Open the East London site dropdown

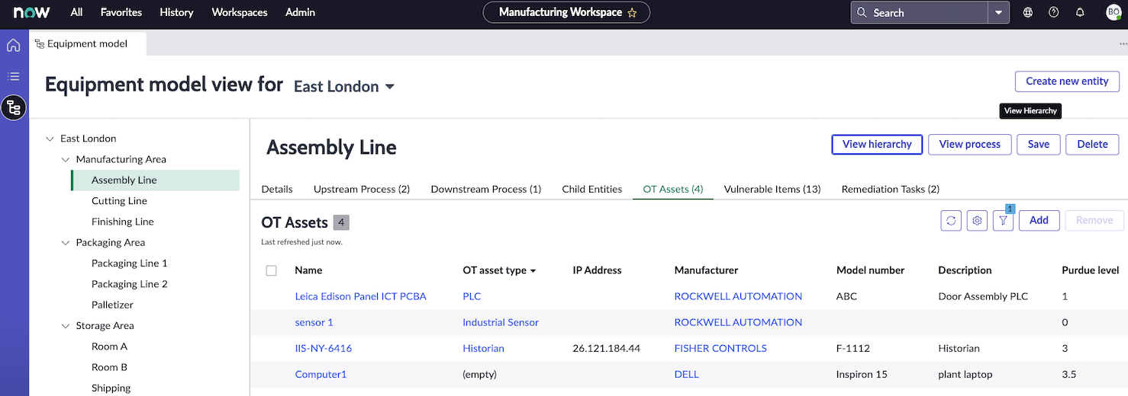coord(344,87)
